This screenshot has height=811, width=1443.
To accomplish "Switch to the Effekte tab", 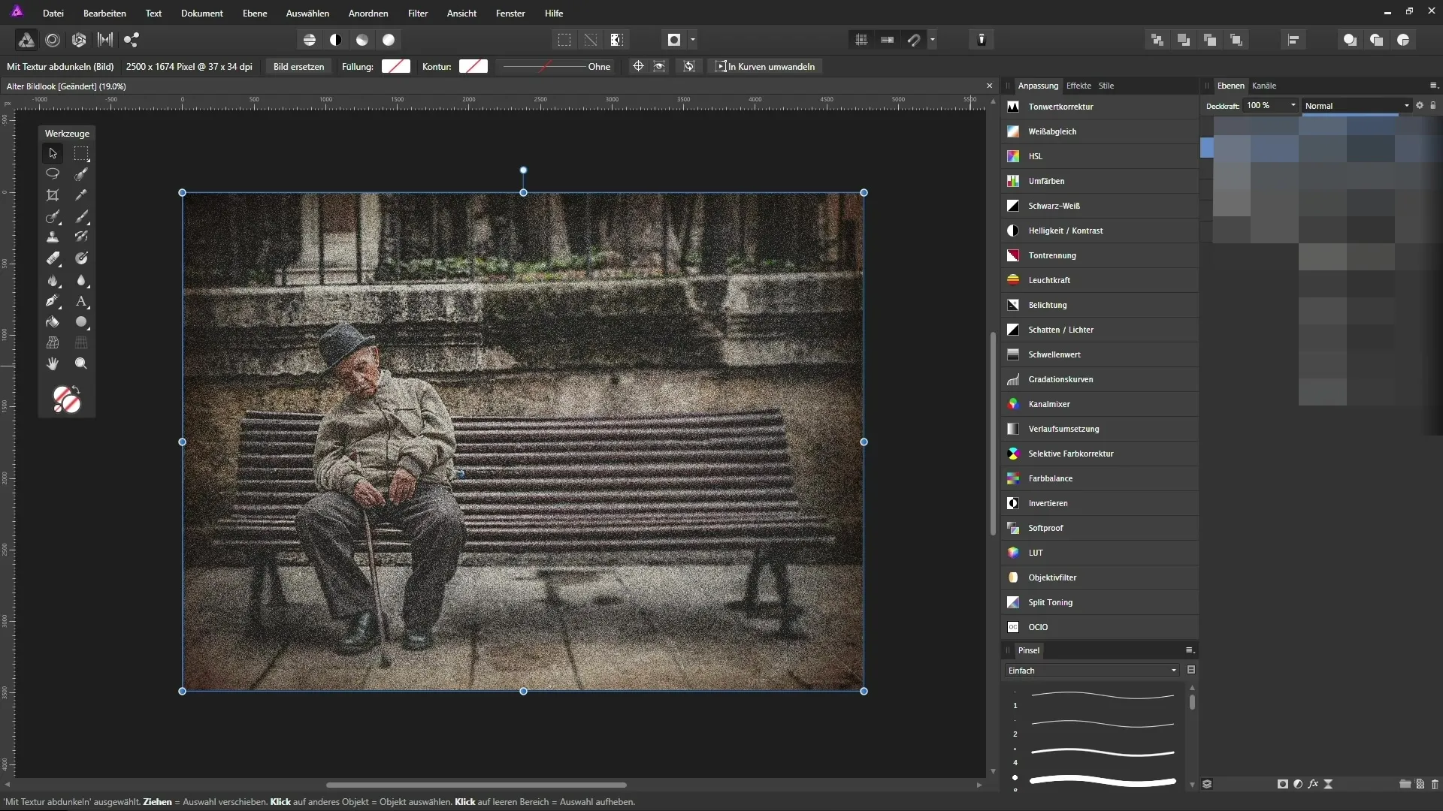I will (1078, 86).
